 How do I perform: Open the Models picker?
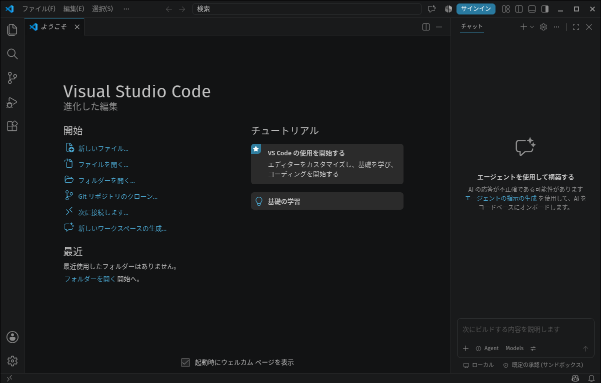click(x=514, y=349)
